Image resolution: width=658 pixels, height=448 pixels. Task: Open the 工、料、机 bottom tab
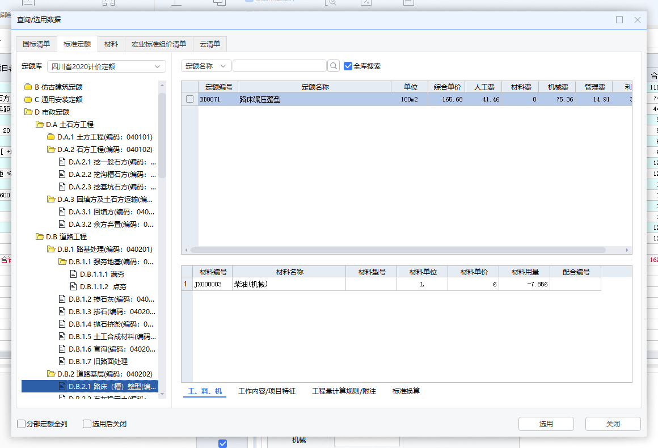coord(205,391)
